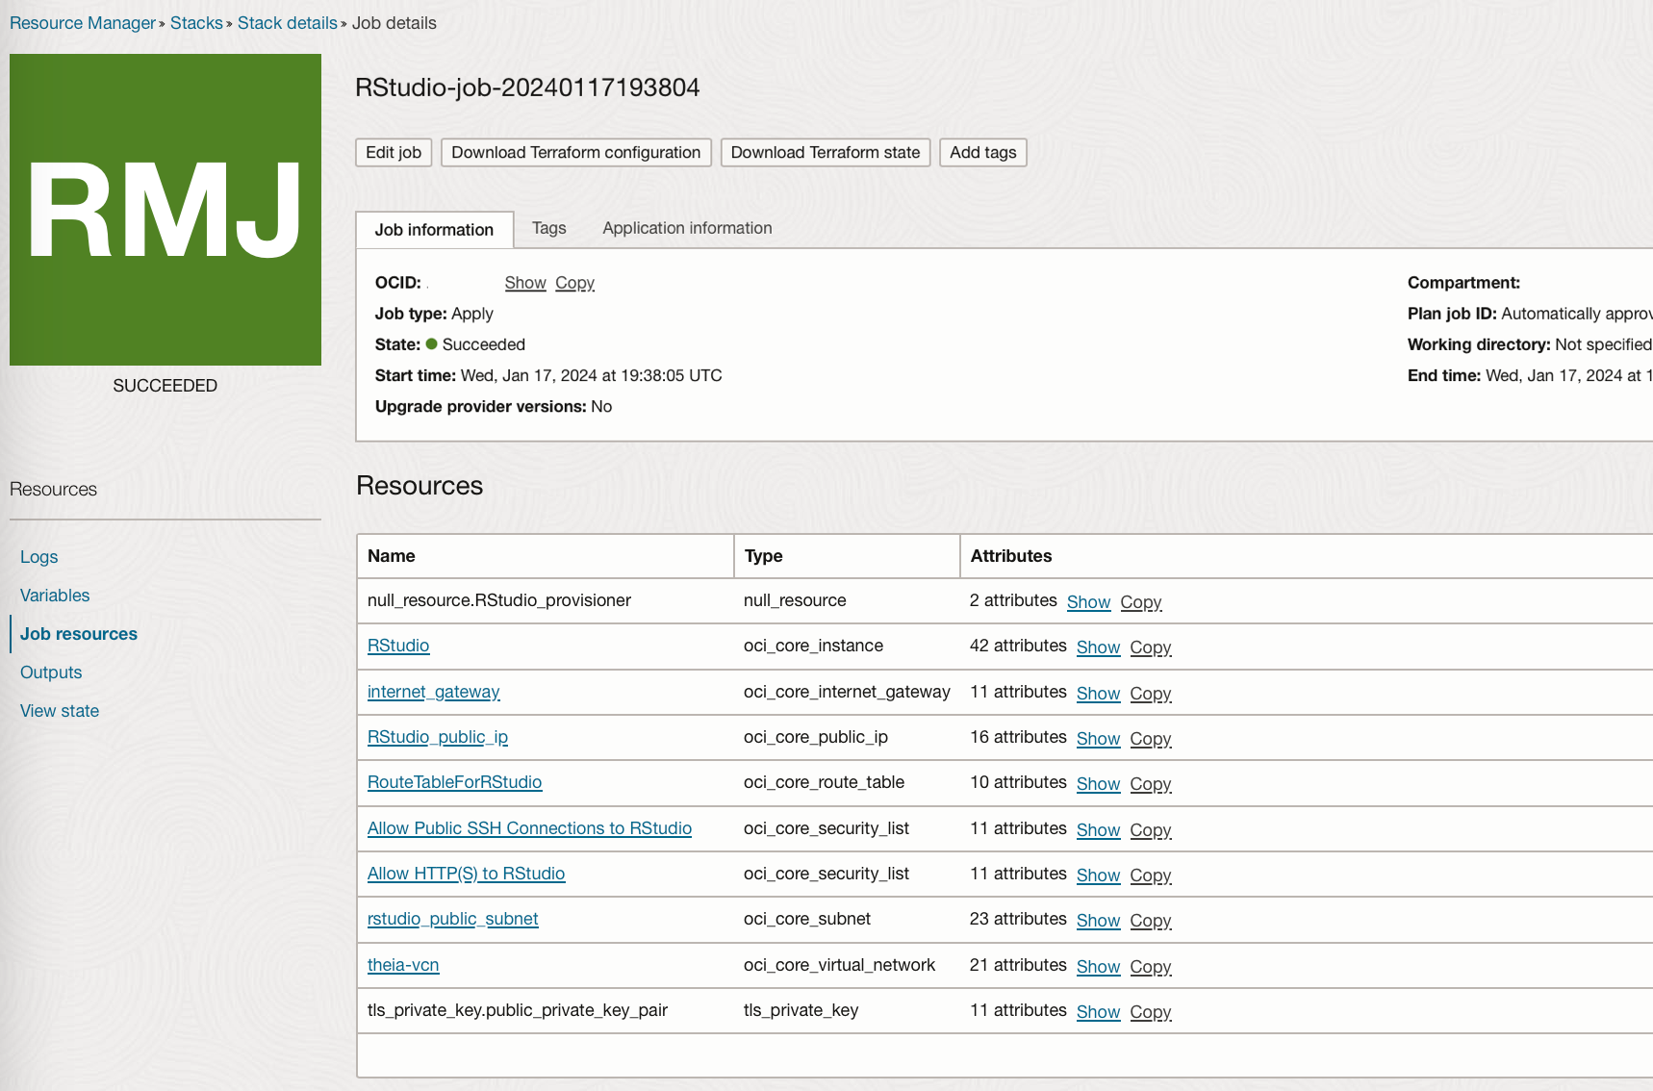
Task: Select Job resources in sidebar
Action: (79, 634)
